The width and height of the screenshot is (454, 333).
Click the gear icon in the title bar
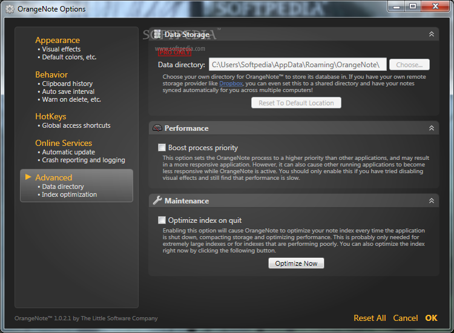[10, 9]
